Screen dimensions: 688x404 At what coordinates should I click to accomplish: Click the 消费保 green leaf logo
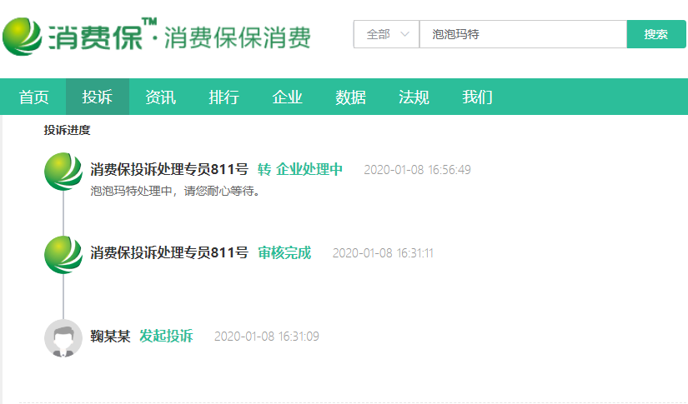23,37
